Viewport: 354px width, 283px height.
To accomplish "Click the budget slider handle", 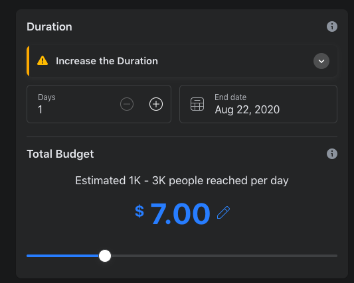I will click(x=105, y=256).
